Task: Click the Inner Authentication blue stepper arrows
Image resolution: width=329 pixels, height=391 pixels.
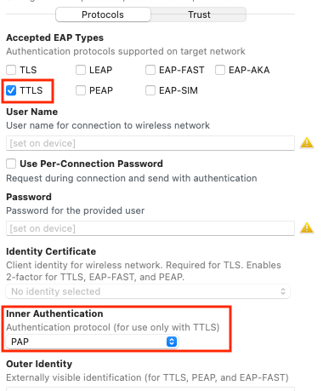Action: (x=172, y=342)
